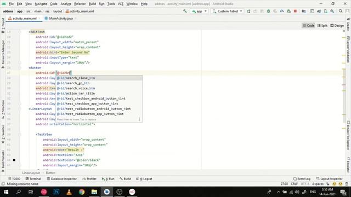351x197 pixels.
Task: Open the Emulator side panel
Action: 348,165
